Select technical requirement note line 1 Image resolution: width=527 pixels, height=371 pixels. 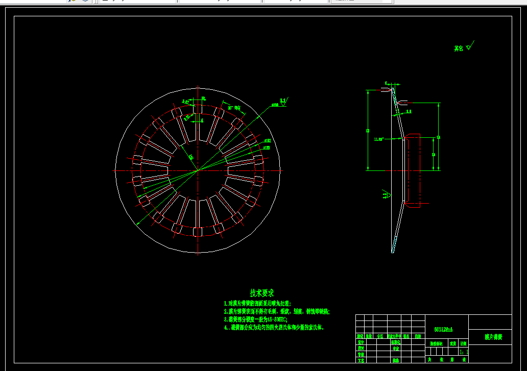click(x=257, y=303)
